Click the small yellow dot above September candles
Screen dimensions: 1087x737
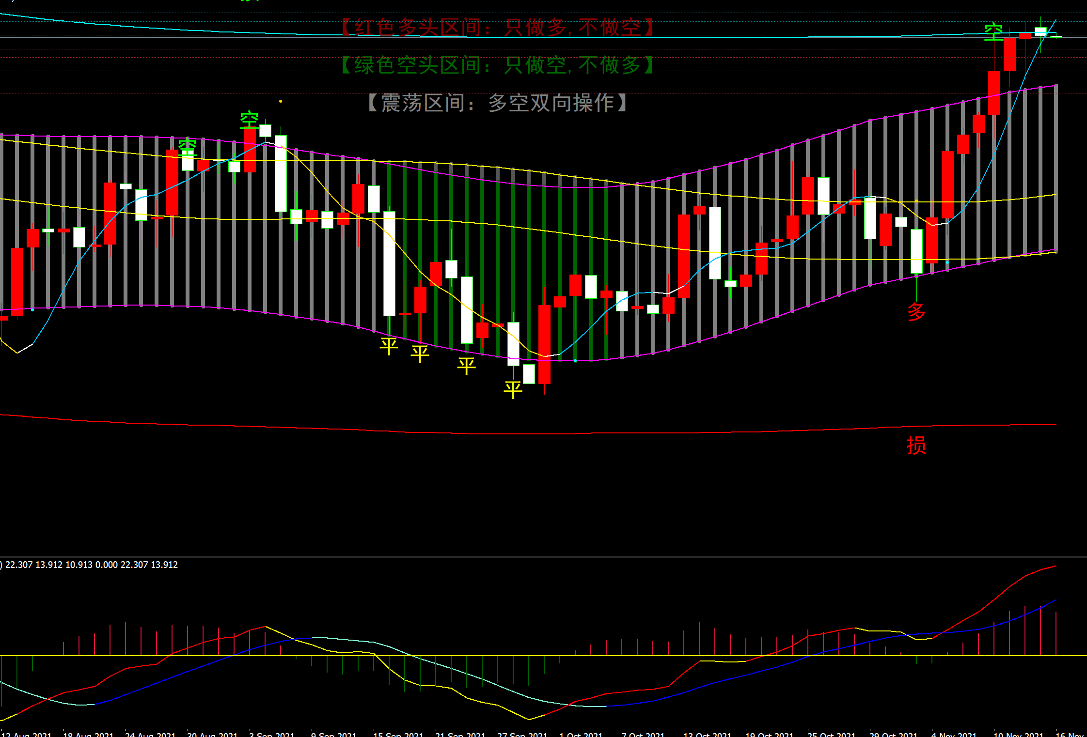(281, 101)
